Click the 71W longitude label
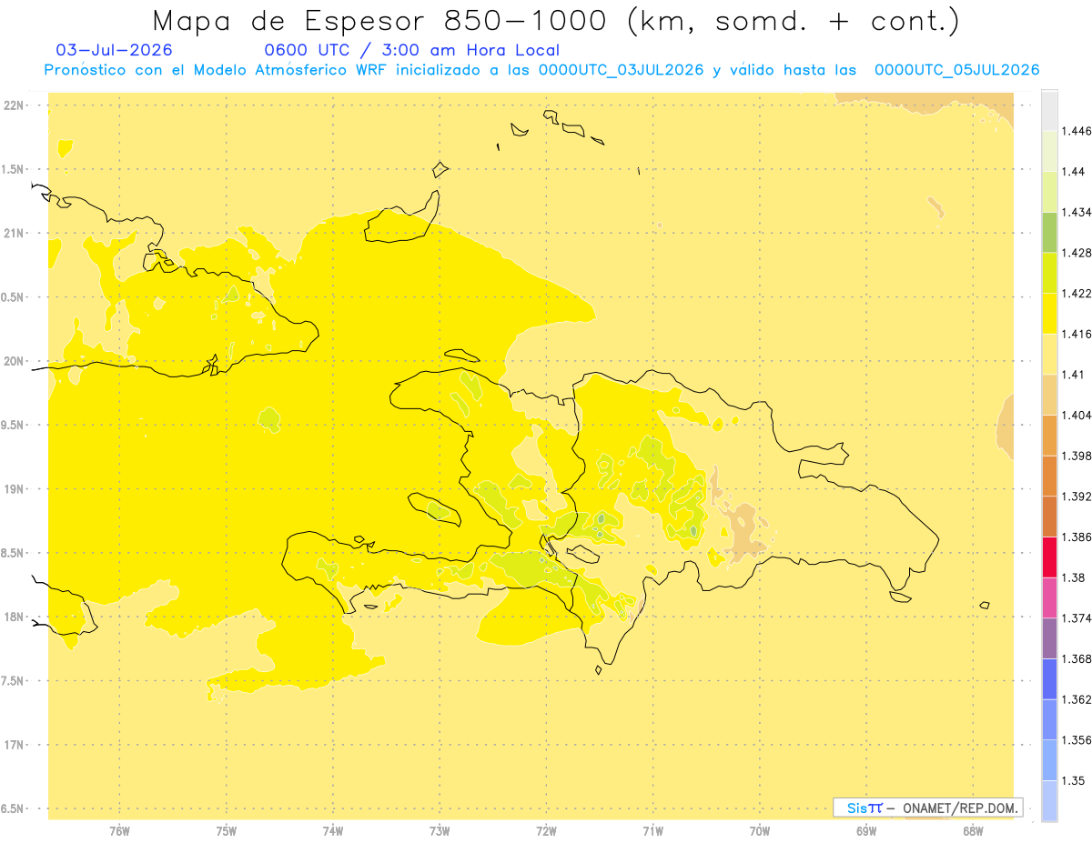The height and width of the screenshot is (843, 1092). 652,830
